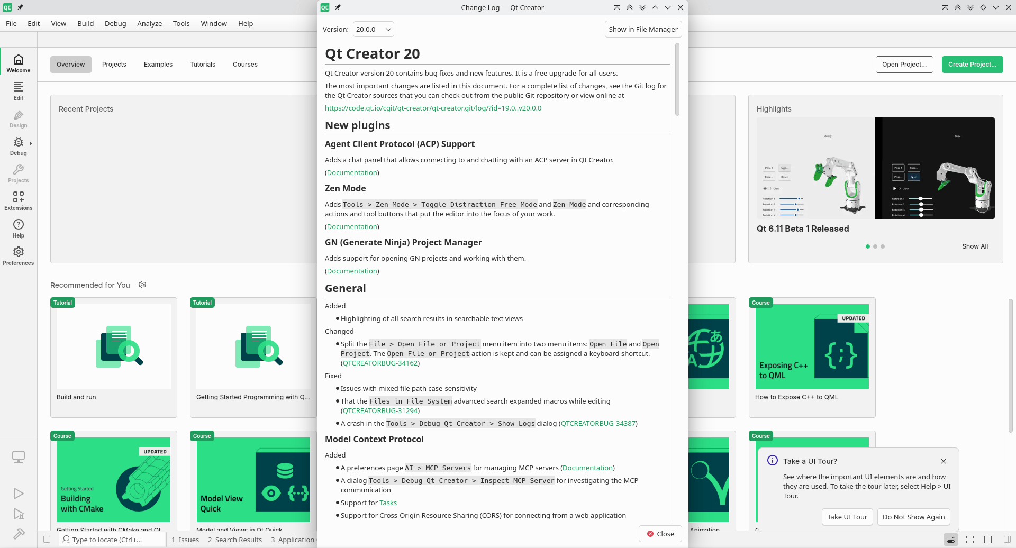Select the Overview tab

coord(71,65)
